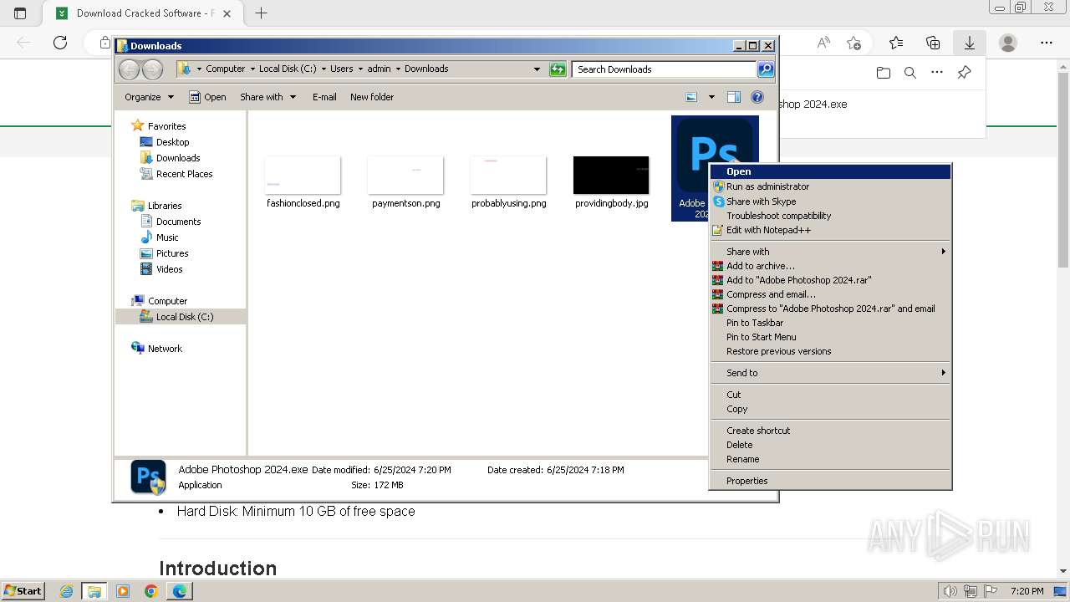Select Run as administrator
Screen dimensions: 1070x602
[830, 186]
